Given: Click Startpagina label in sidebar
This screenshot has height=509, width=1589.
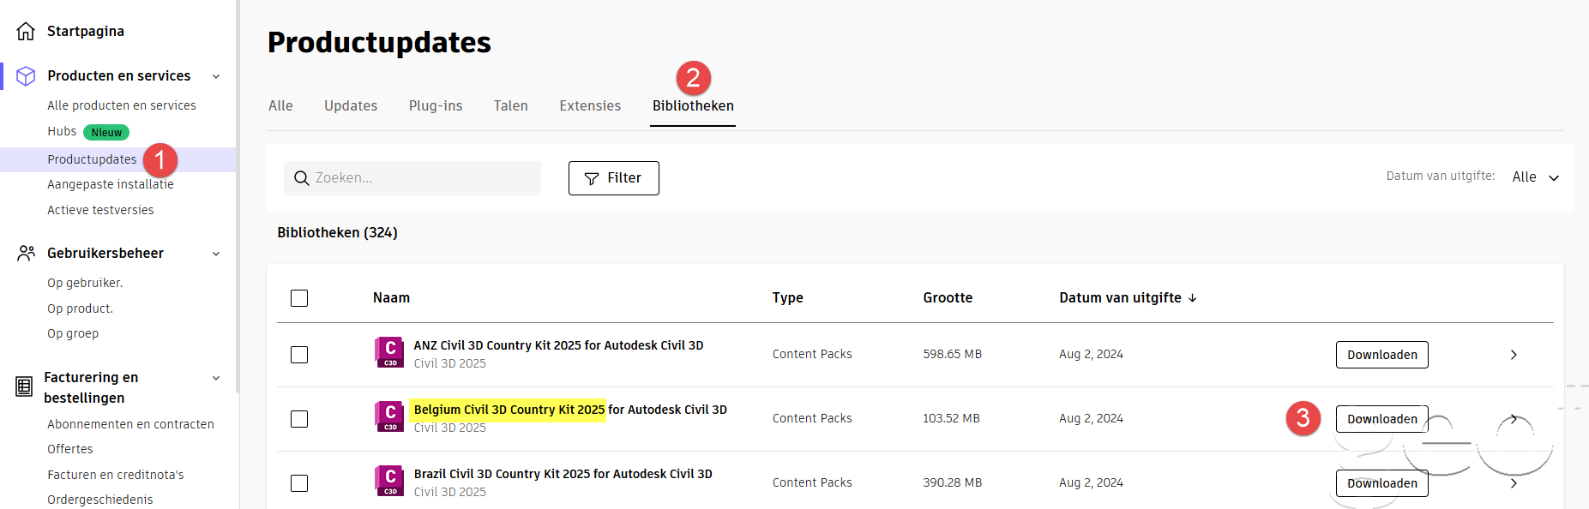Looking at the screenshot, I should (86, 32).
